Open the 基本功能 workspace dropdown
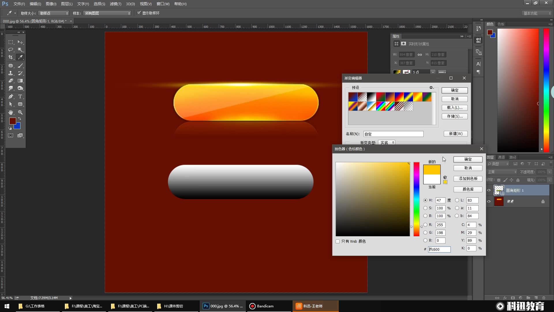 pos(537,13)
